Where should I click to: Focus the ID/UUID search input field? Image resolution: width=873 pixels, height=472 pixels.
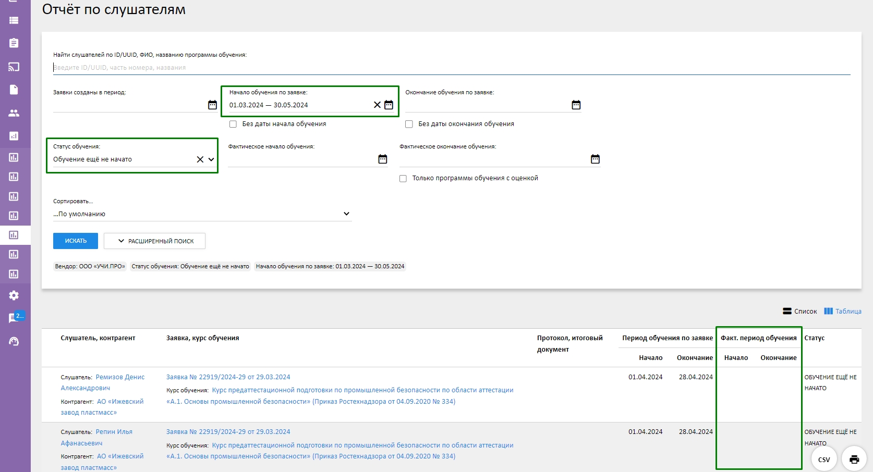[452, 67]
